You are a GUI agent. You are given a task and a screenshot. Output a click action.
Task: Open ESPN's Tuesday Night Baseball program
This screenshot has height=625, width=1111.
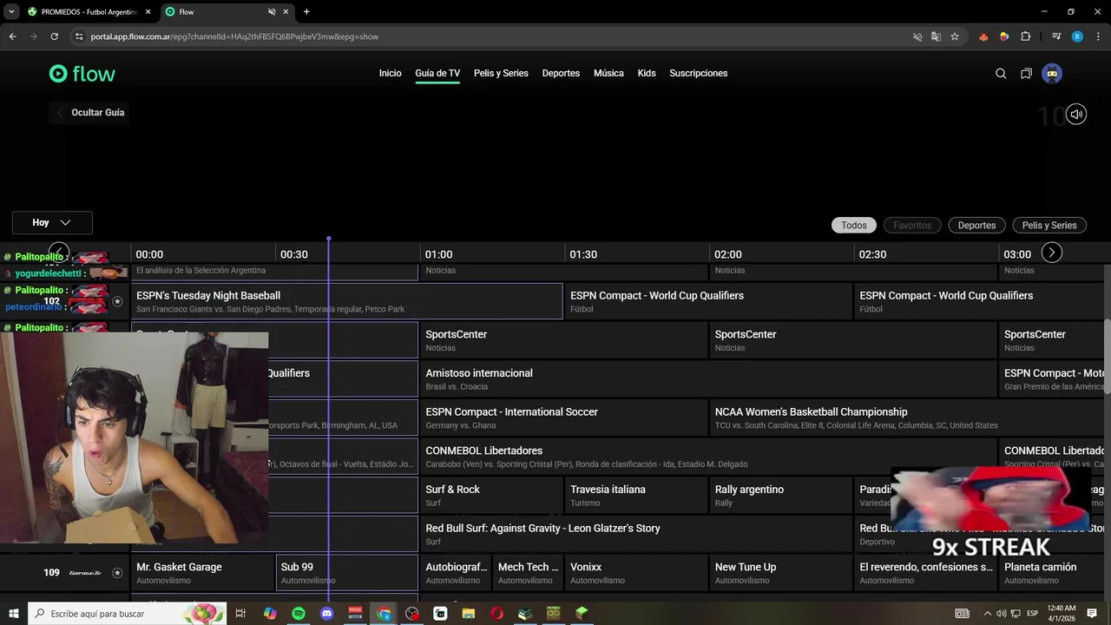[x=347, y=301]
